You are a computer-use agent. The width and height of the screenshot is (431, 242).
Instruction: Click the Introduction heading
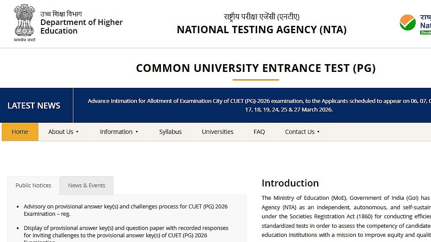tap(290, 183)
